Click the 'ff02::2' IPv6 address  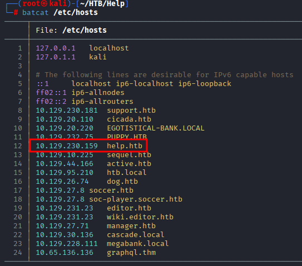[51, 102]
